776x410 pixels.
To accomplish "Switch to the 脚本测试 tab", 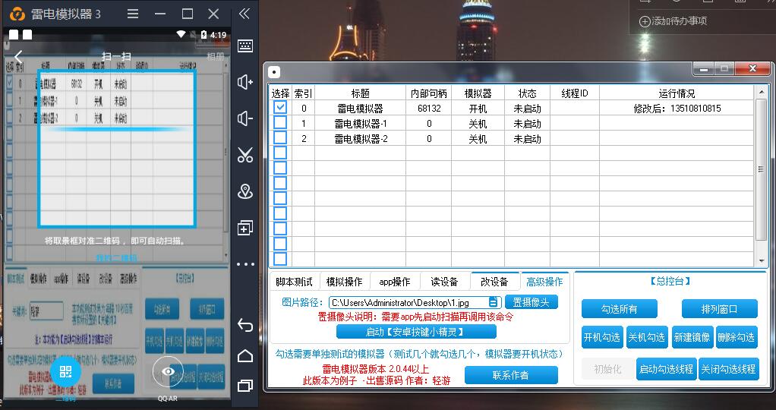I will pos(294,282).
